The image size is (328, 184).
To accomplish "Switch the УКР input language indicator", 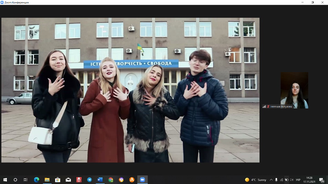I will pyautogui.click(x=298, y=180).
